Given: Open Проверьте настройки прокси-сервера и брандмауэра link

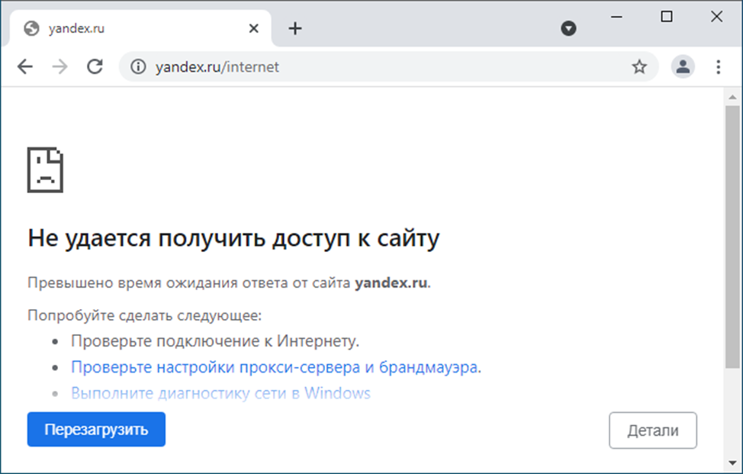Looking at the screenshot, I should 275,367.
